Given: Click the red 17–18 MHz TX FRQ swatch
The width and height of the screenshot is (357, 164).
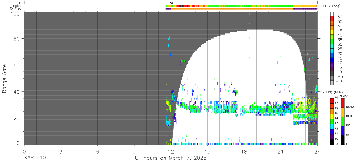Looking at the screenshot, I should click(332, 100).
